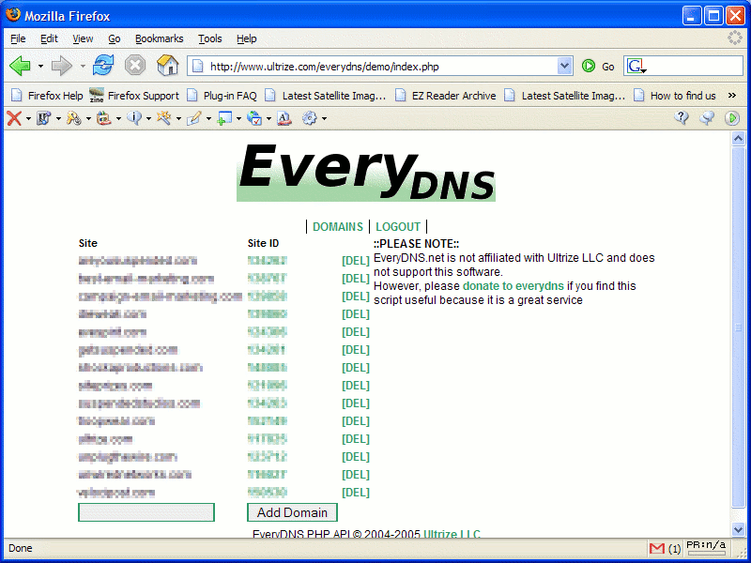Open the Tools menu
The width and height of the screenshot is (751, 563).
coord(209,38)
